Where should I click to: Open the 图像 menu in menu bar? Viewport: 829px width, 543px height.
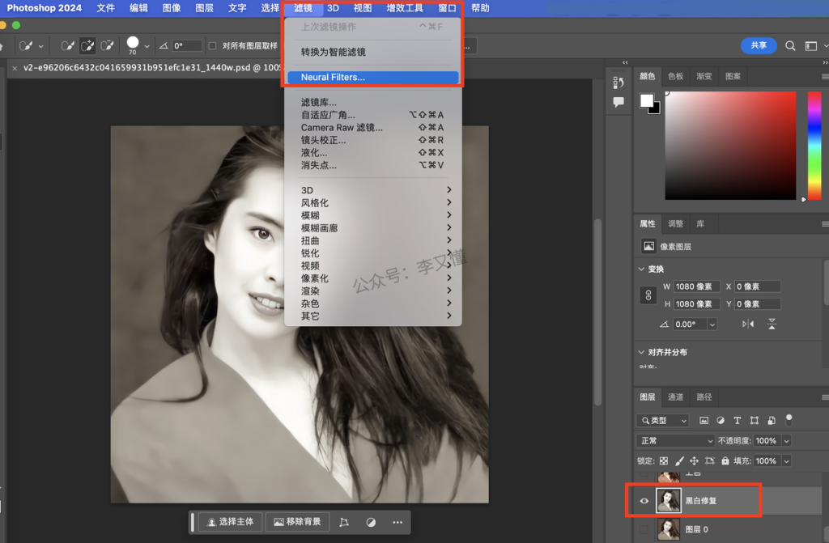[x=172, y=8]
